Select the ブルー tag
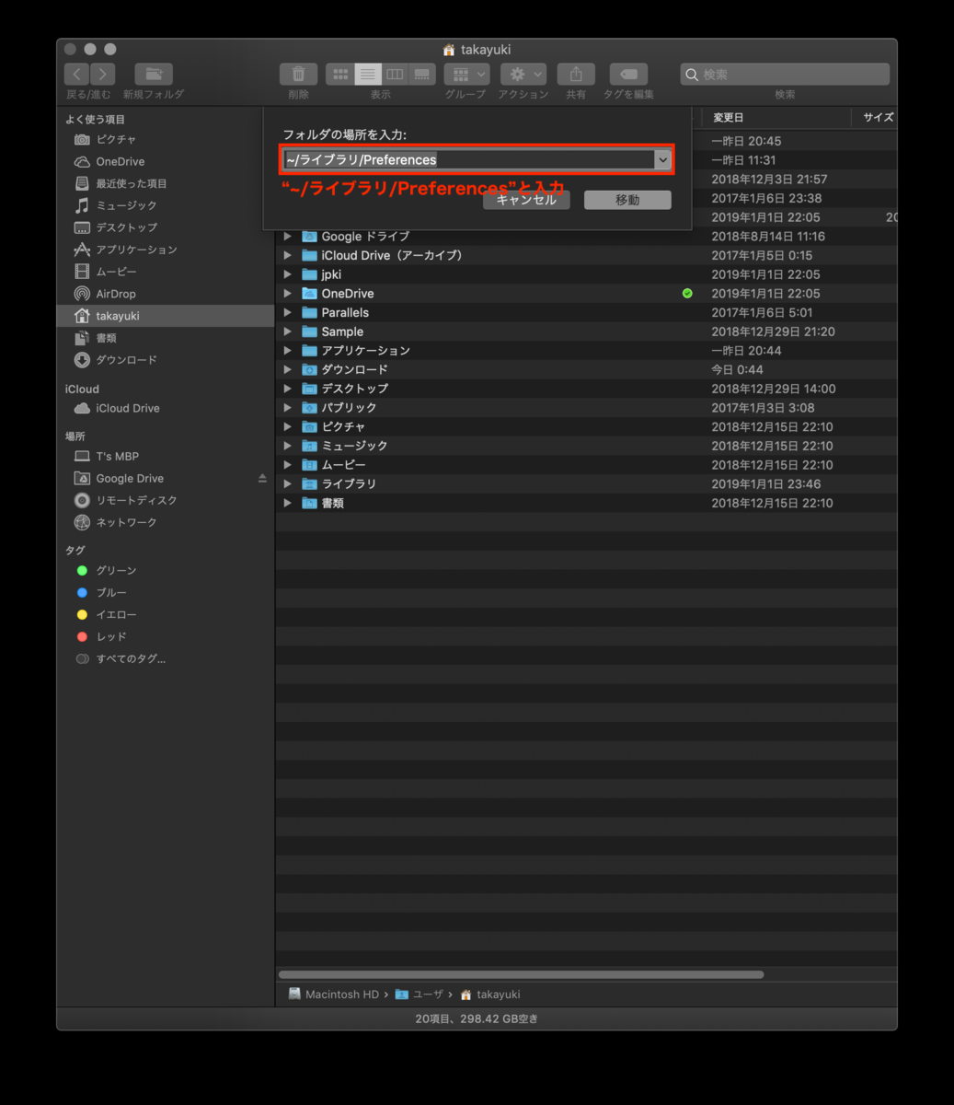This screenshot has height=1105, width=954. [111, 592]
